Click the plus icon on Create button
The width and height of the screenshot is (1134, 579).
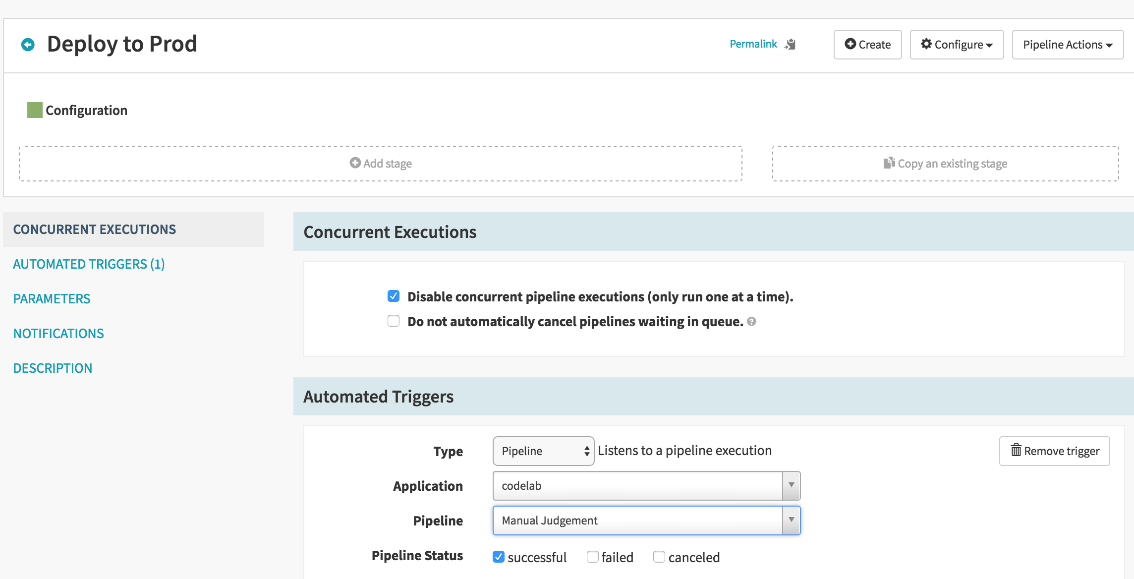point(850,44)
